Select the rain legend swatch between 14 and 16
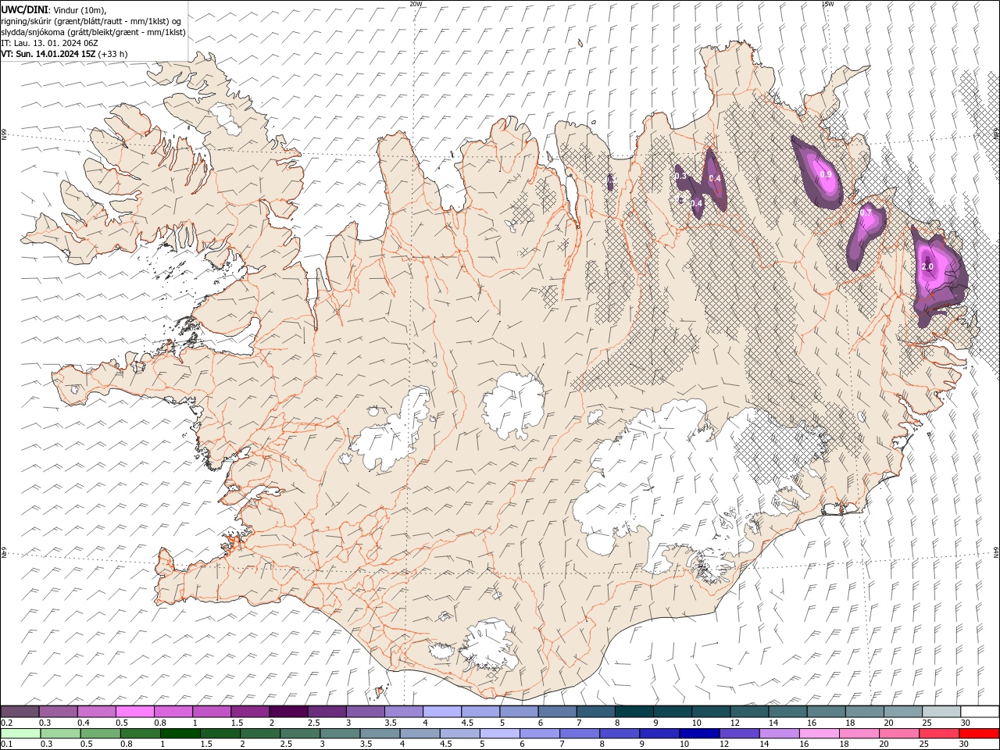 pyautogui.click(x=780, y=734)
